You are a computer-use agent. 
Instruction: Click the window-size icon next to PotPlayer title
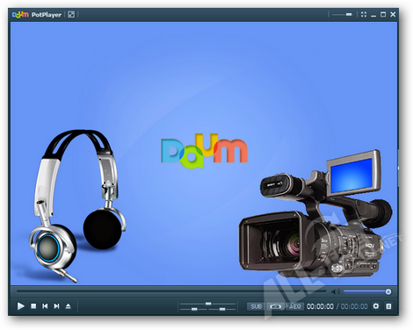click(71, 14)
